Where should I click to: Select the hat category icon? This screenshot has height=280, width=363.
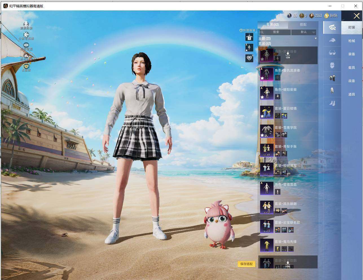[x=332, y=41]
